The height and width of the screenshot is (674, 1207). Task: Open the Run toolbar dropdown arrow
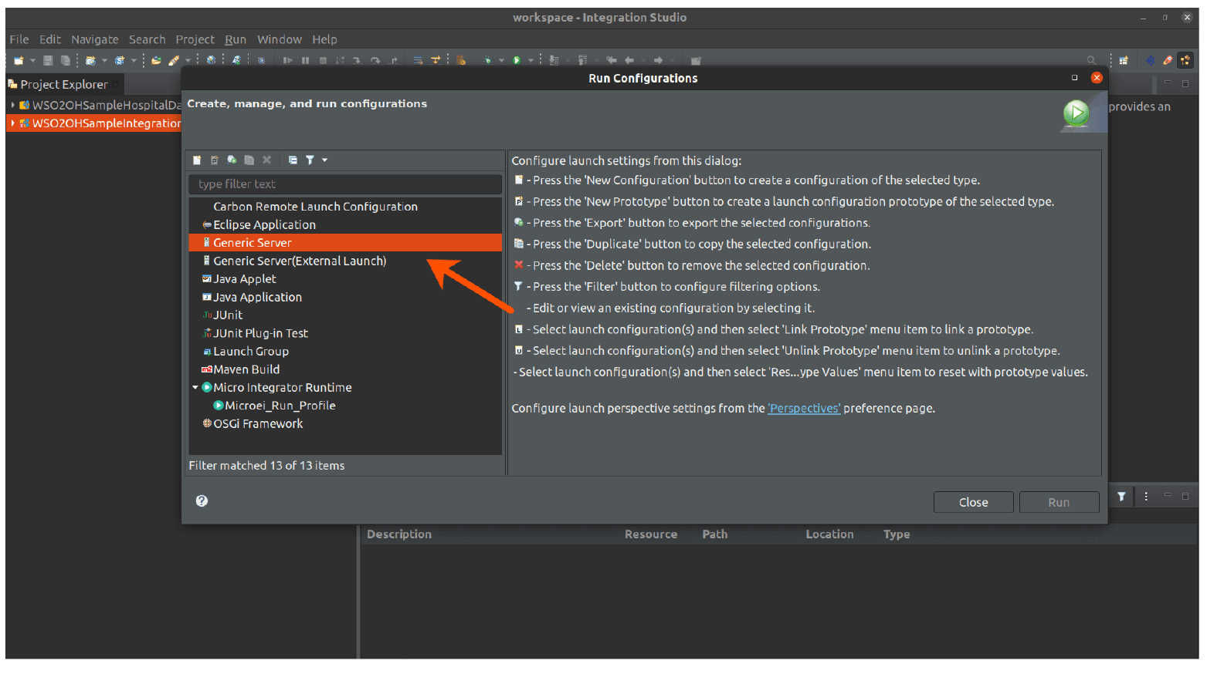[531, 60]
